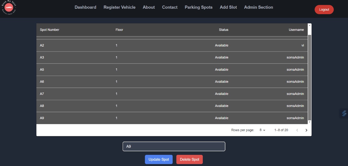The height and width of the screenshot is (166, 348).
Task: Open the rows per page dropdown
Action: pos(262,130)
